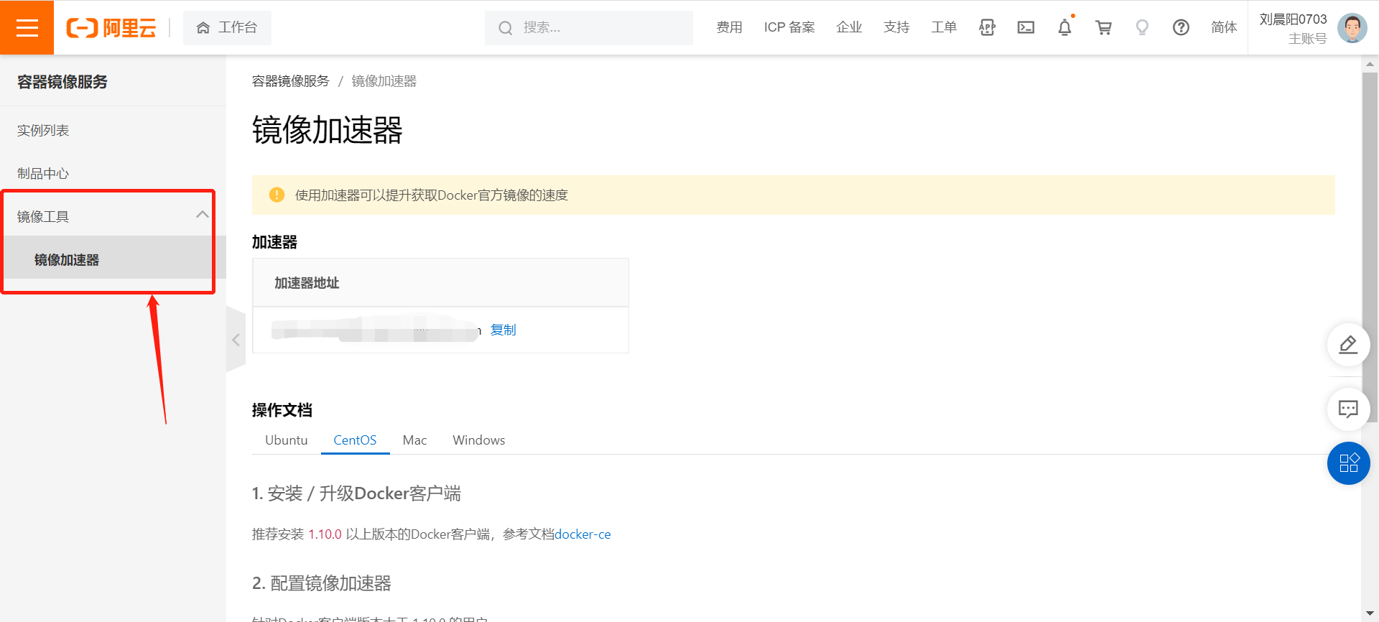Open the notification bell
Viewport: 1379px width, 622px height.
1064,27
